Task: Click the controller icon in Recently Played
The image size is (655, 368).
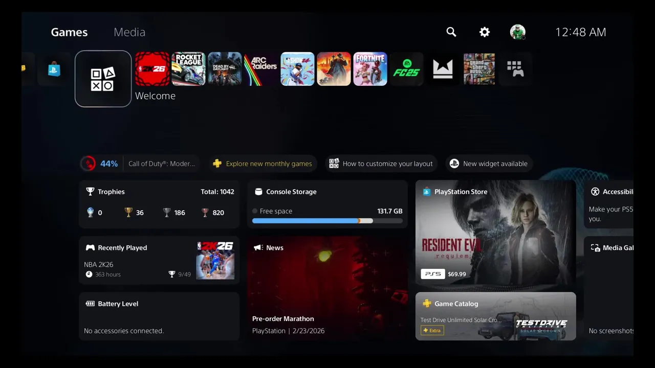Action: pos(90,247)
